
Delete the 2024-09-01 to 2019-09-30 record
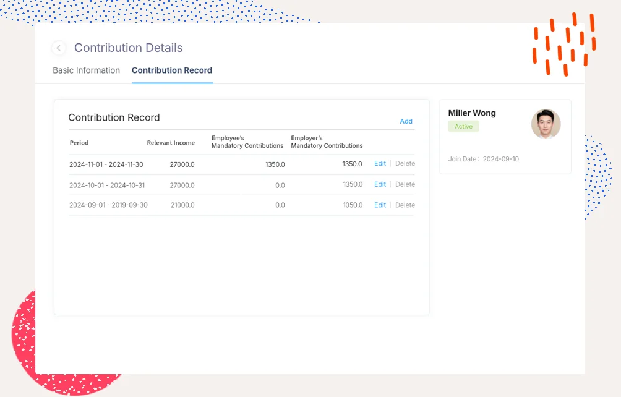[x=405, y=205]
